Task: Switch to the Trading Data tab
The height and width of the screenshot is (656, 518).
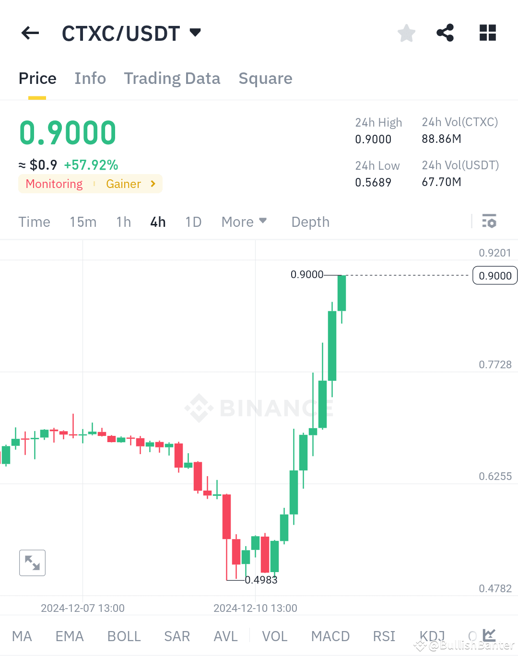Action: pos(172,78)
